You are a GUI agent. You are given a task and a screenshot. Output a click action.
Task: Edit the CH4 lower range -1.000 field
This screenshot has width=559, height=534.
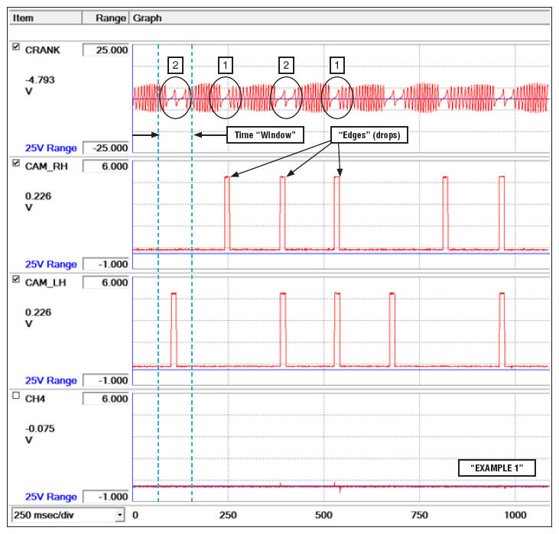point(106,497)
